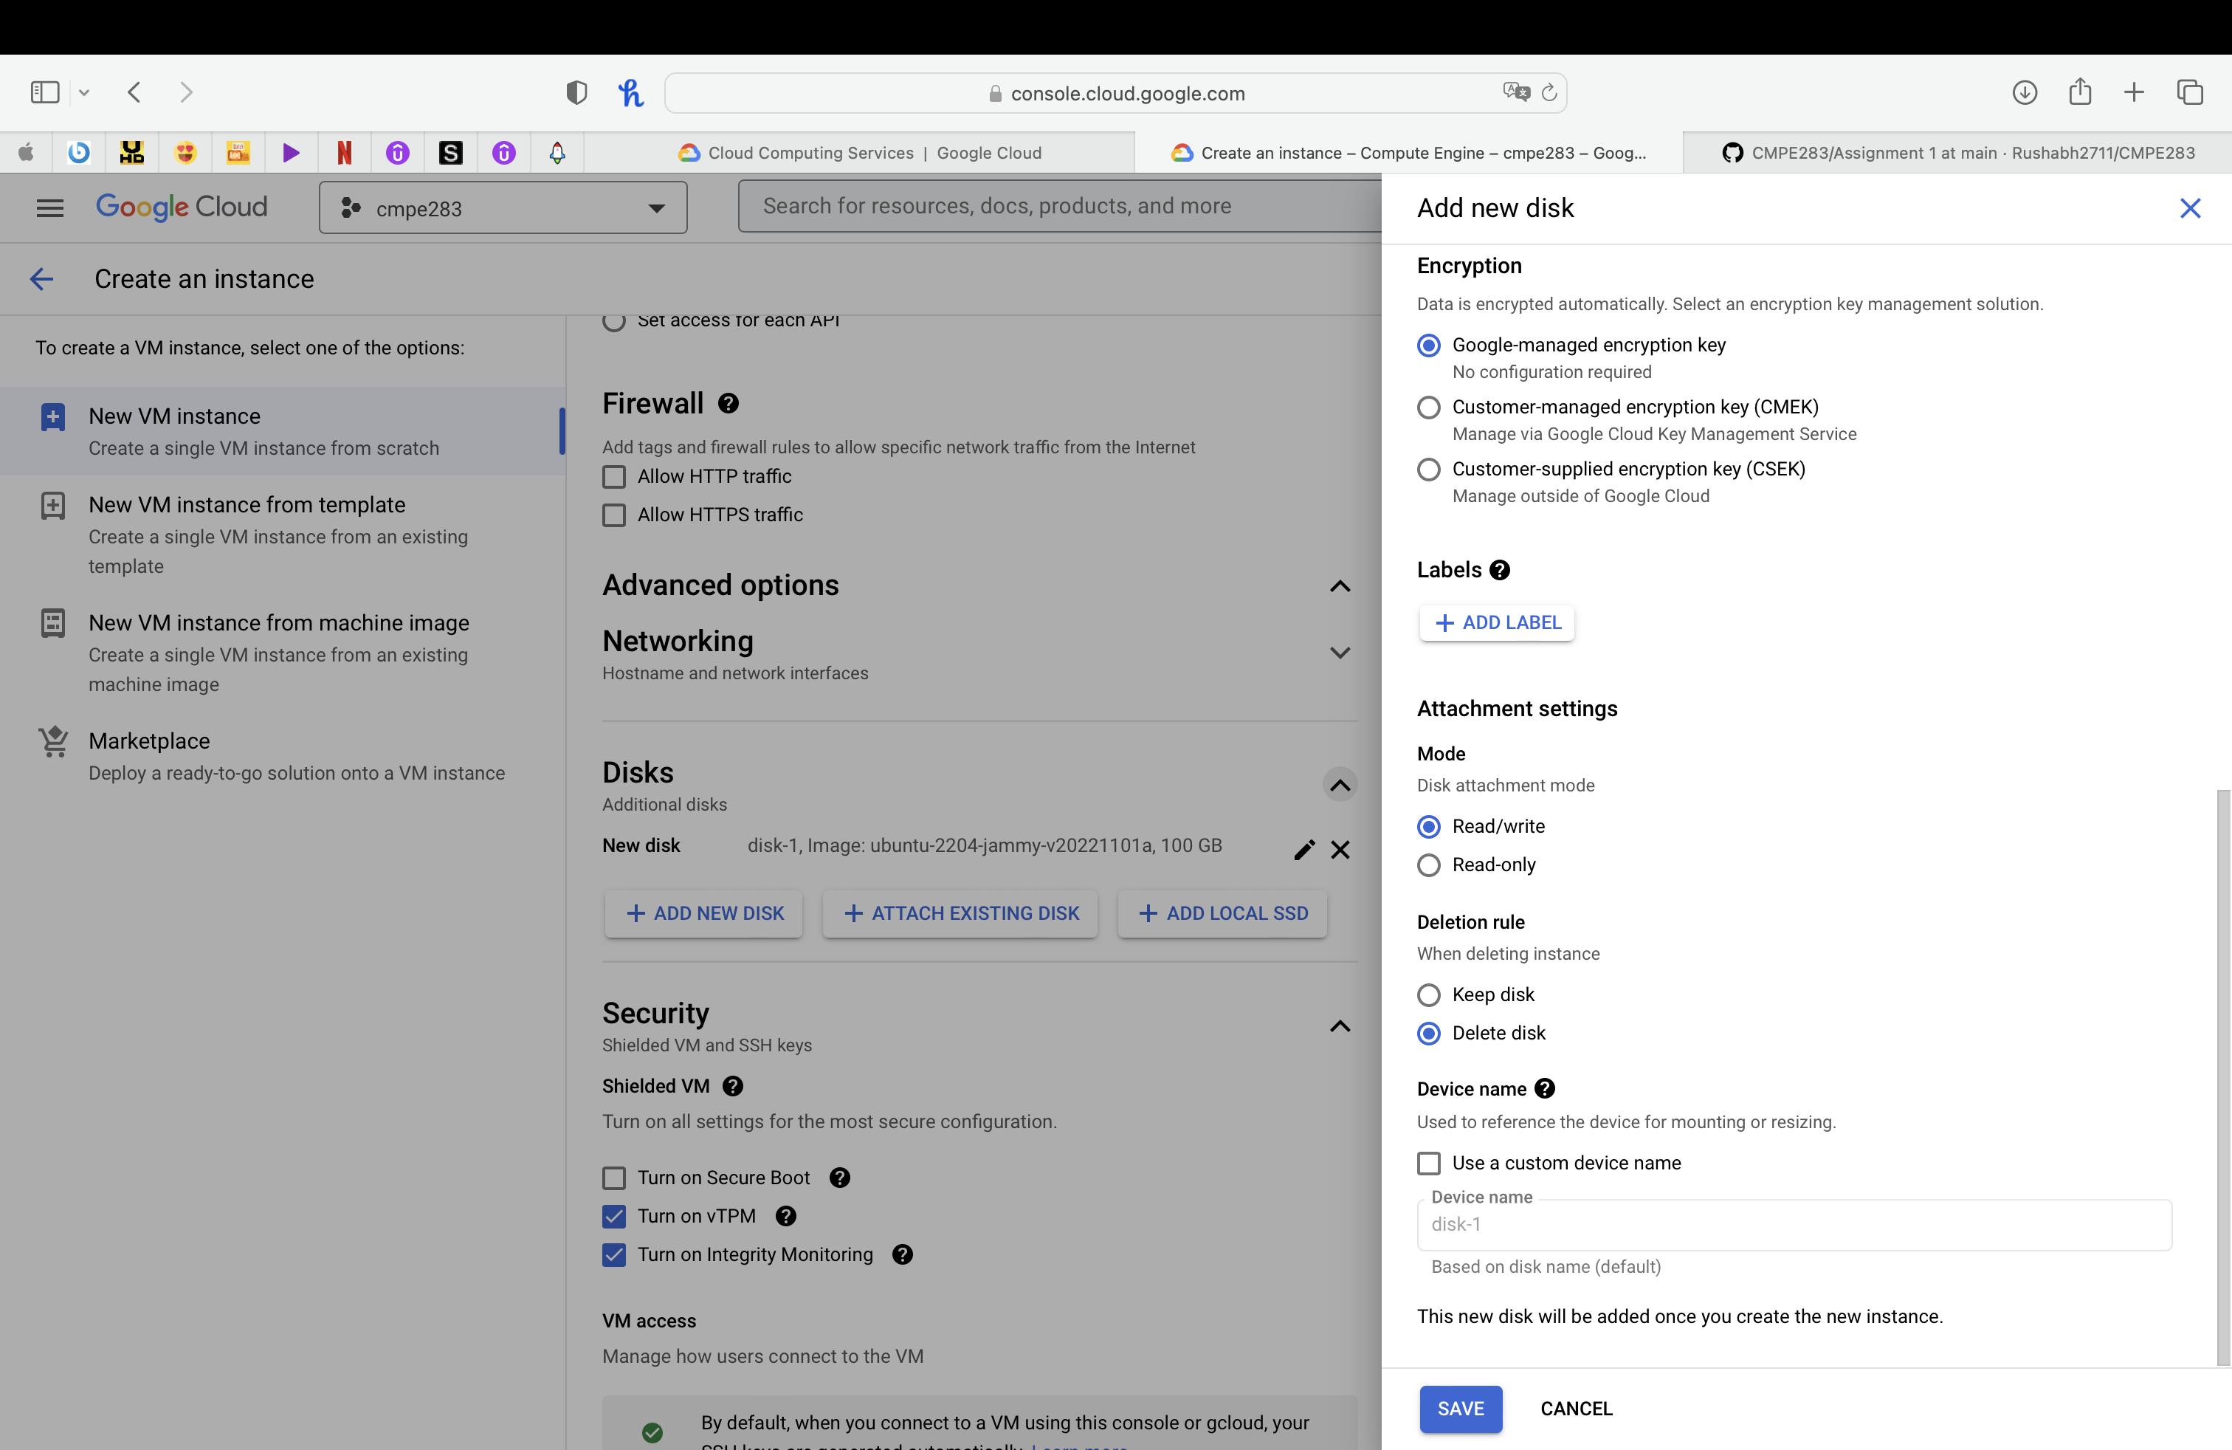Open the Labels help tooltip
The width and height of the screenshot is (2232, 1450).
click(x=1498, y=569)
